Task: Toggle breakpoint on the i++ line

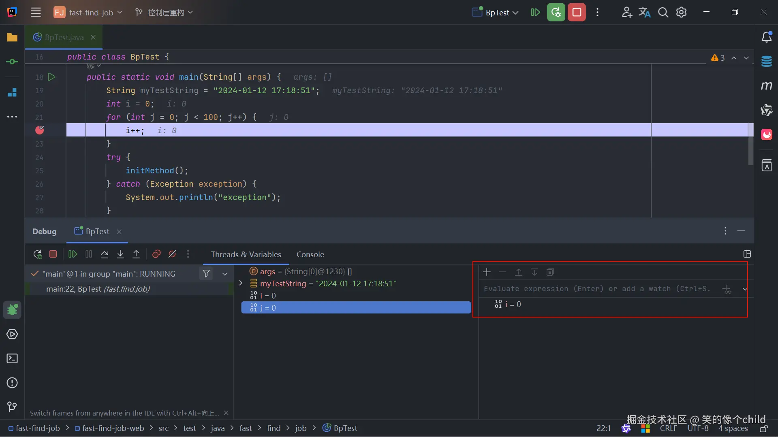Action: pos(40,130)
